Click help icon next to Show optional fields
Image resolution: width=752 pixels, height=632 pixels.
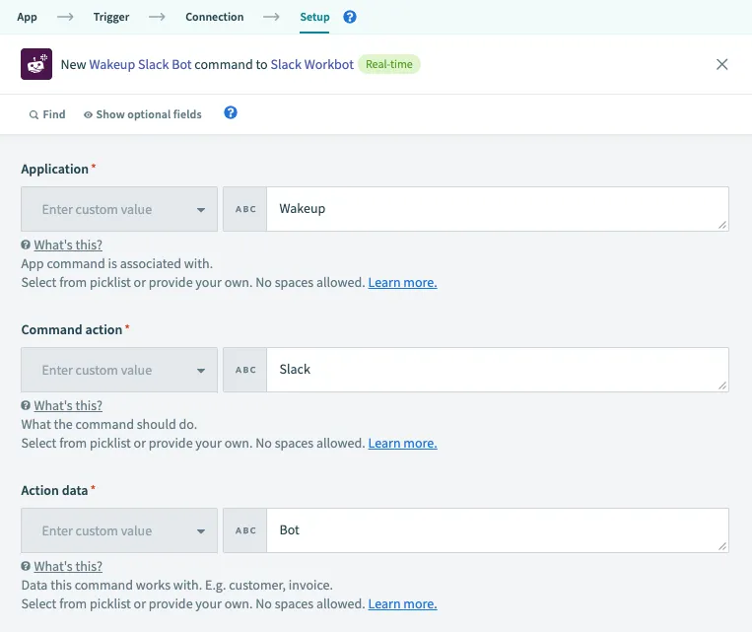(x=231, y=113)
